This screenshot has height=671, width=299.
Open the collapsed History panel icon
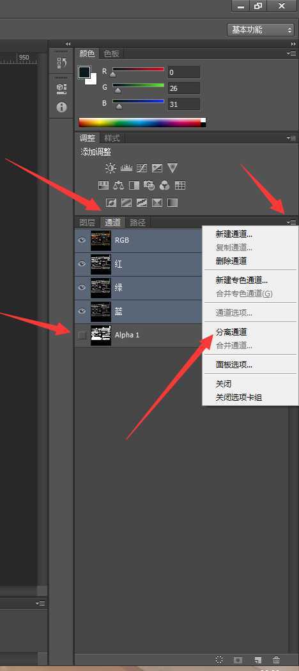coord(61,63)
